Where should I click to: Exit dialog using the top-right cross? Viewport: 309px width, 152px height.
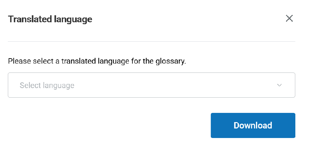(289, 18)
